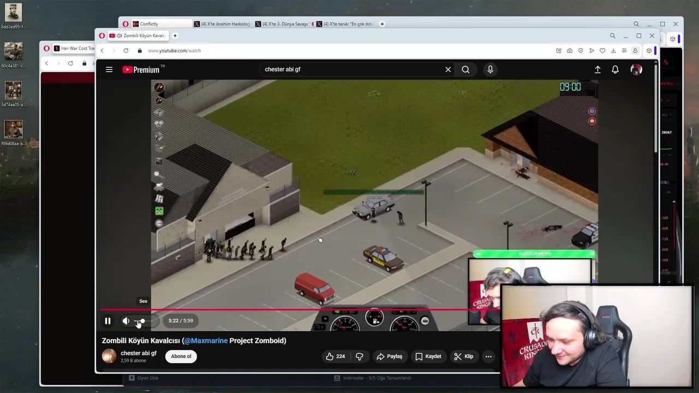Open a new tab in YouTube window
Image resolution: width=699 pixels, height=393 pixels.
[175, 35]
